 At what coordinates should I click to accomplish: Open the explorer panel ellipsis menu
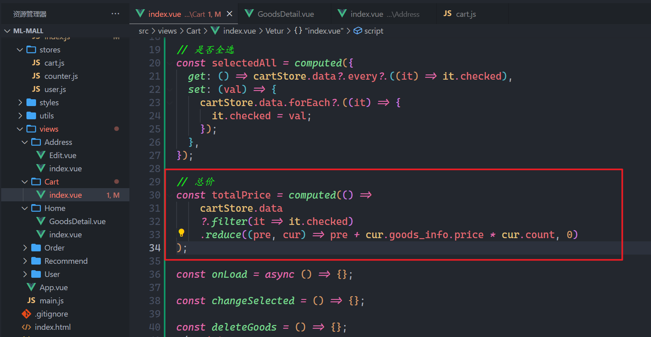click(115, 14)
